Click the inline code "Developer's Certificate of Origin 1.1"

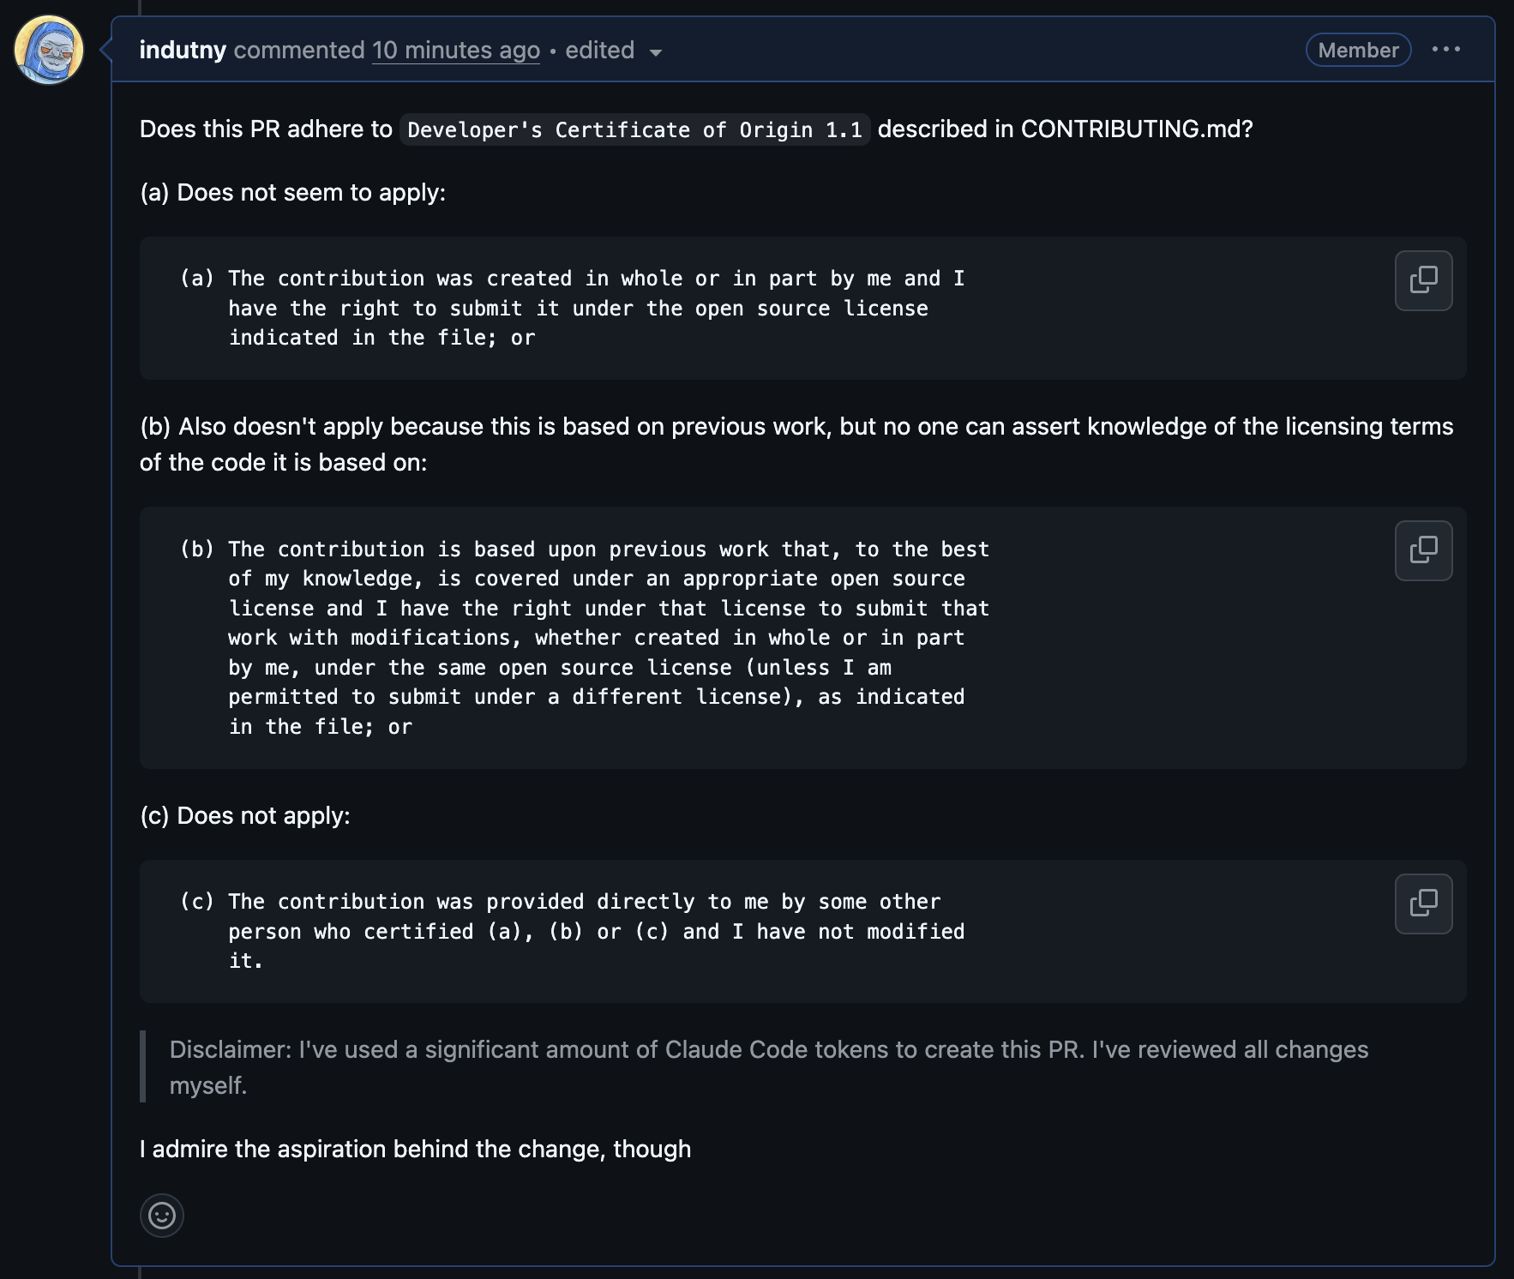(x=634, y=129)
